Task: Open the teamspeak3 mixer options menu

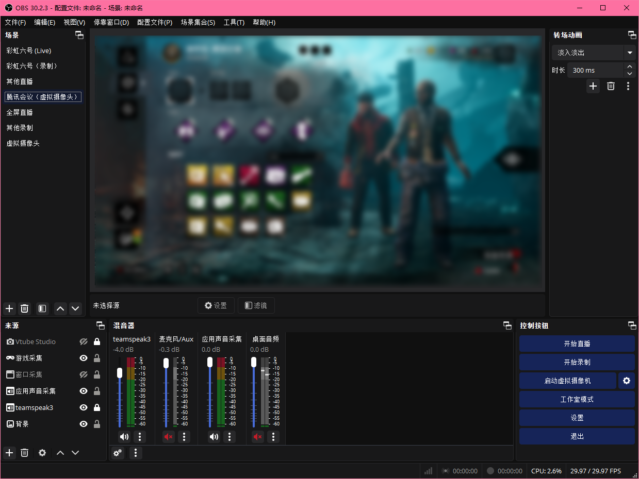Action: 139,436
